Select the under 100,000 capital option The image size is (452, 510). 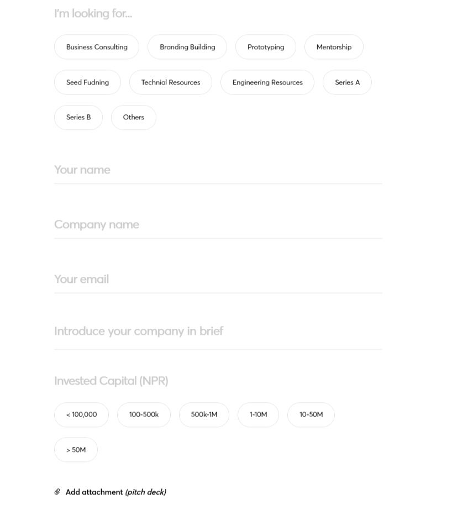(82, 415)
